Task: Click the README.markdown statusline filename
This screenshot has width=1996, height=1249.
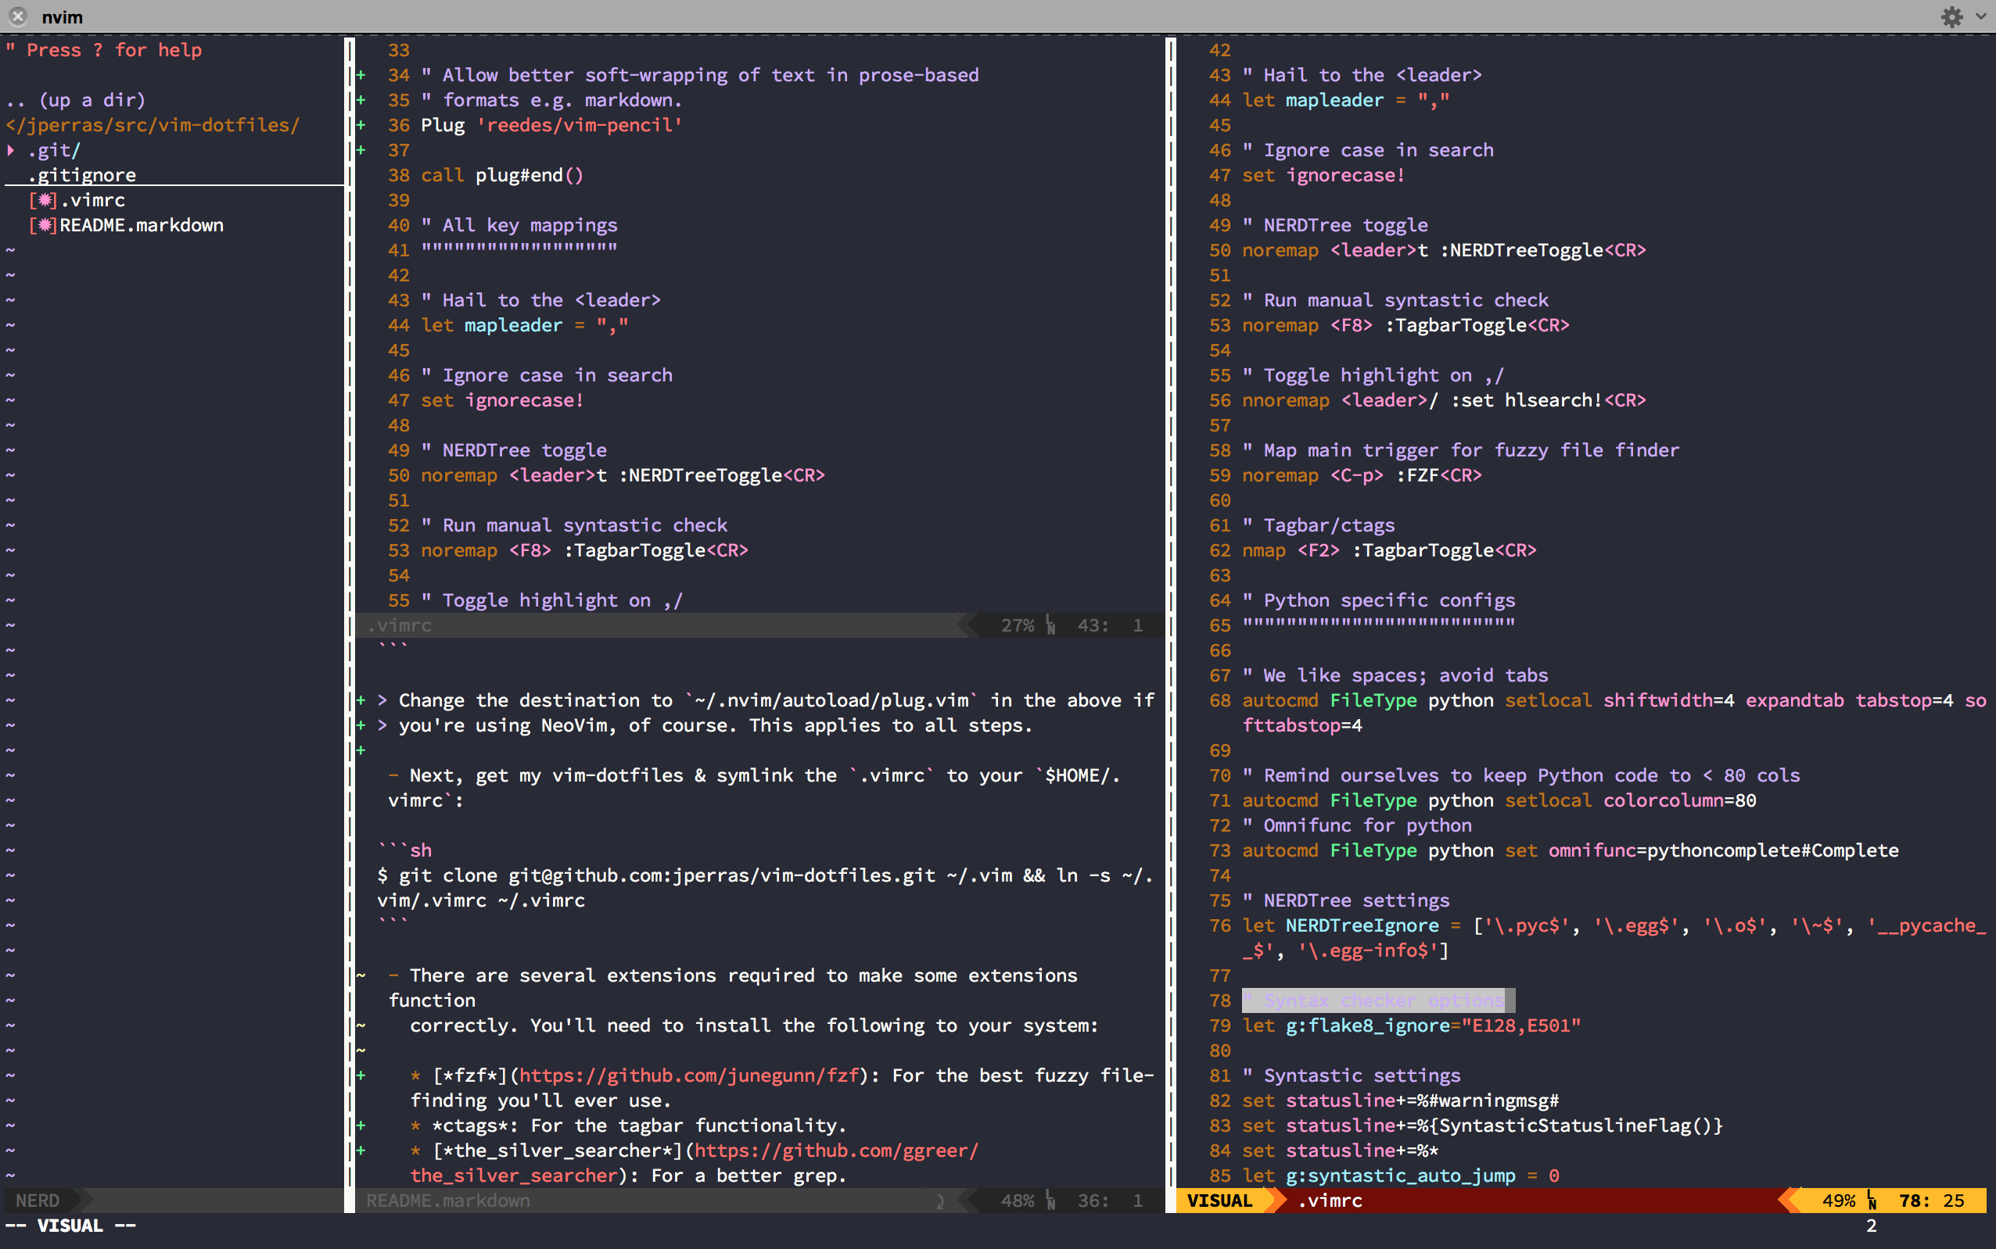Action: pyautogui.click(x=448, y=1201)
